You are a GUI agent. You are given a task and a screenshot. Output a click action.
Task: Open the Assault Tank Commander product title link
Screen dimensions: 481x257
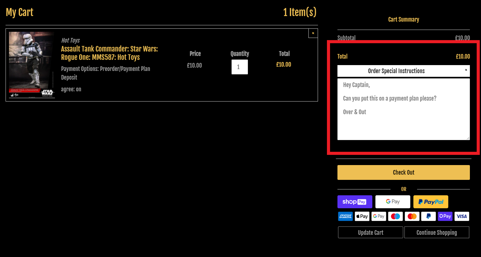(109, 53)
